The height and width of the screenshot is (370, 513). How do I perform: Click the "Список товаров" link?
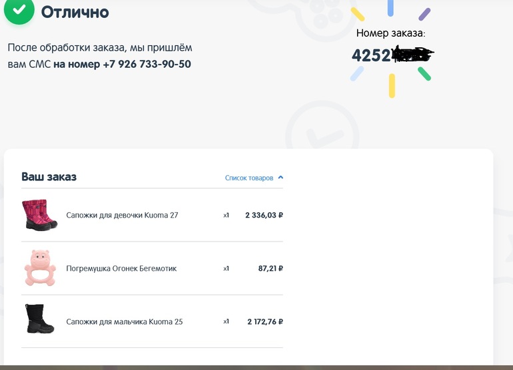(x=249, y=178)
